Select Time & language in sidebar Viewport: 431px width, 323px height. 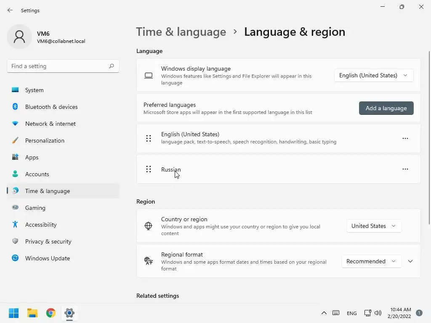(x=63, y=191)
